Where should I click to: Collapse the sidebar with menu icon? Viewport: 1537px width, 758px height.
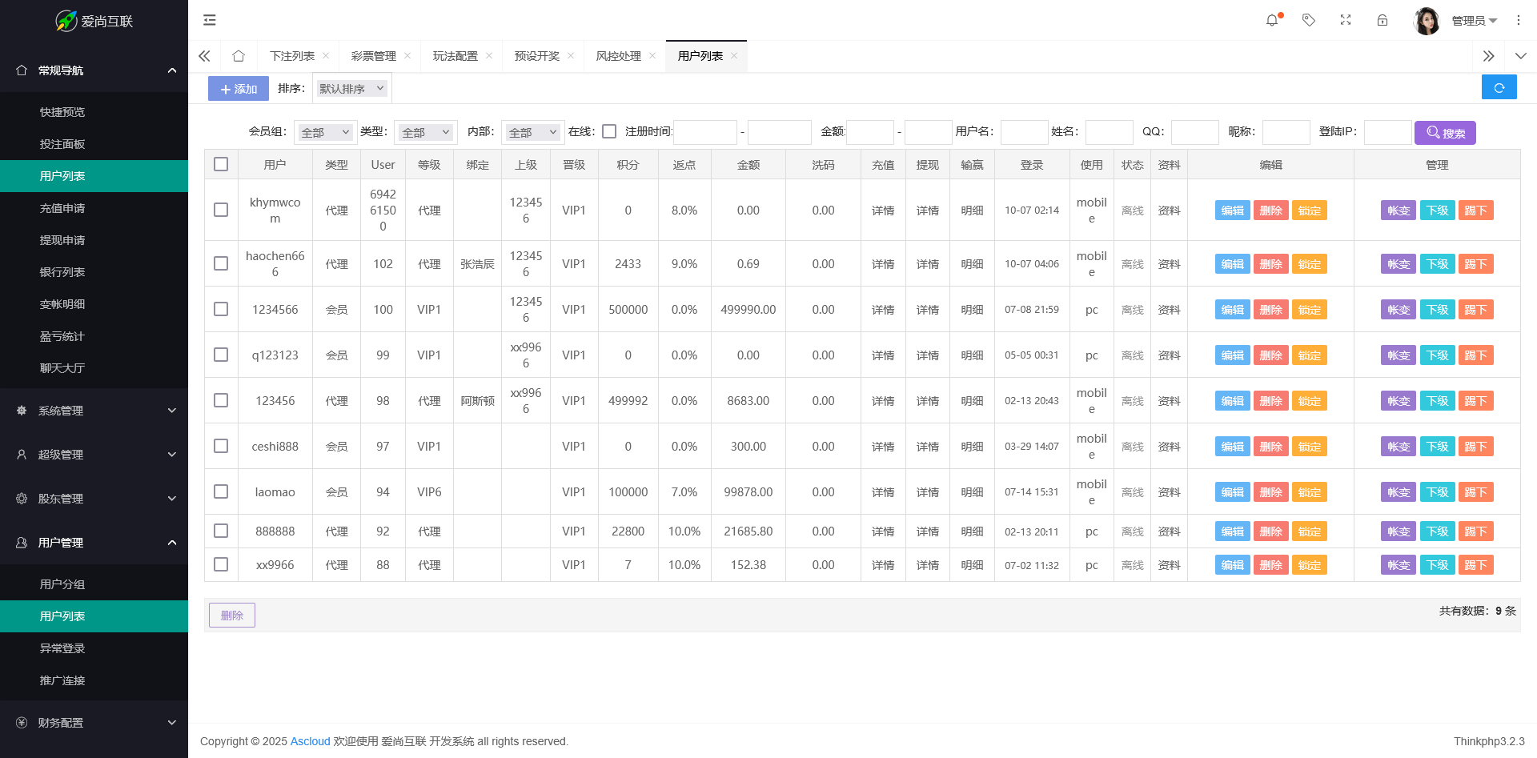[x=210, y=21]
